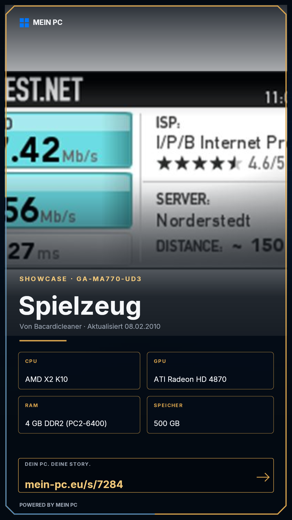
Task: Select the Speicher 500 GB card
Action: (210, 415)
